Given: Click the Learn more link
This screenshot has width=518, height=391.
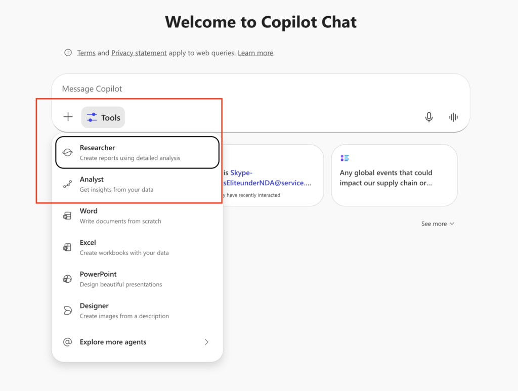Looking at the screenshot, I should point(255,53).
